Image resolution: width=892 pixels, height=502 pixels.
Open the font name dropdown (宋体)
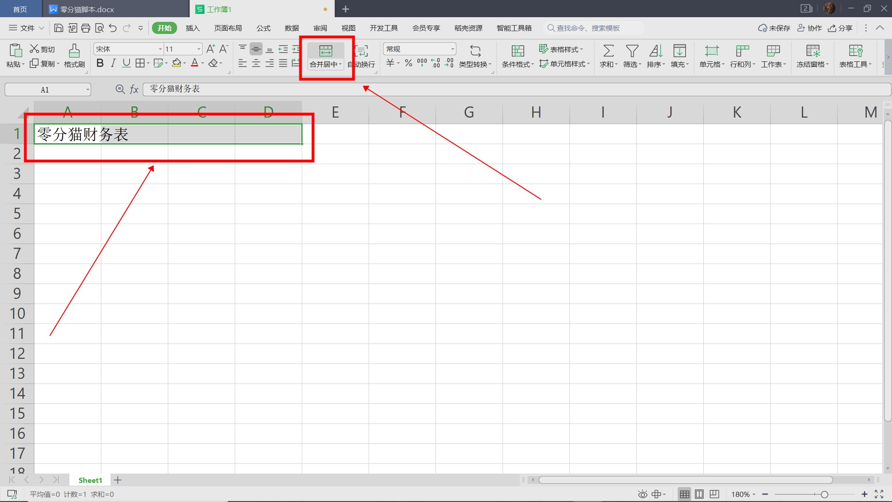click(x=160, y=49)
